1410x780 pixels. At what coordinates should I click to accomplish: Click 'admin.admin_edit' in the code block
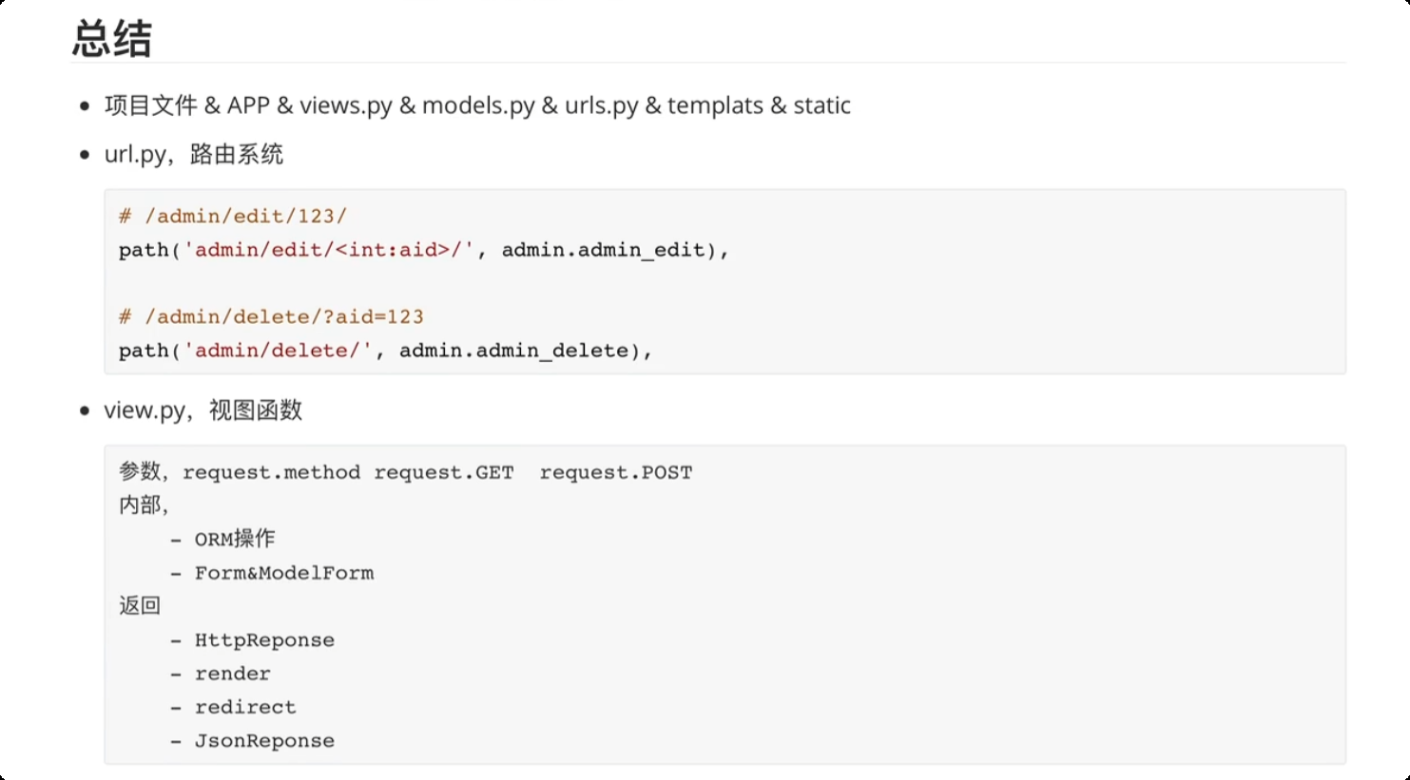click(603, 250)
